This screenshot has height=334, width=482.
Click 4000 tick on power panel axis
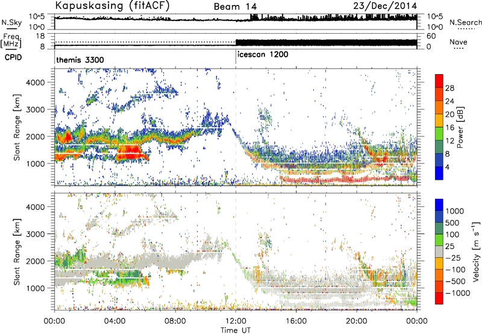coord(35,83)
